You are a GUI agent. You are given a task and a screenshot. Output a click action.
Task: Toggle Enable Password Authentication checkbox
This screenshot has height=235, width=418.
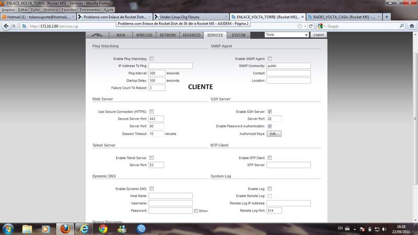270,126
